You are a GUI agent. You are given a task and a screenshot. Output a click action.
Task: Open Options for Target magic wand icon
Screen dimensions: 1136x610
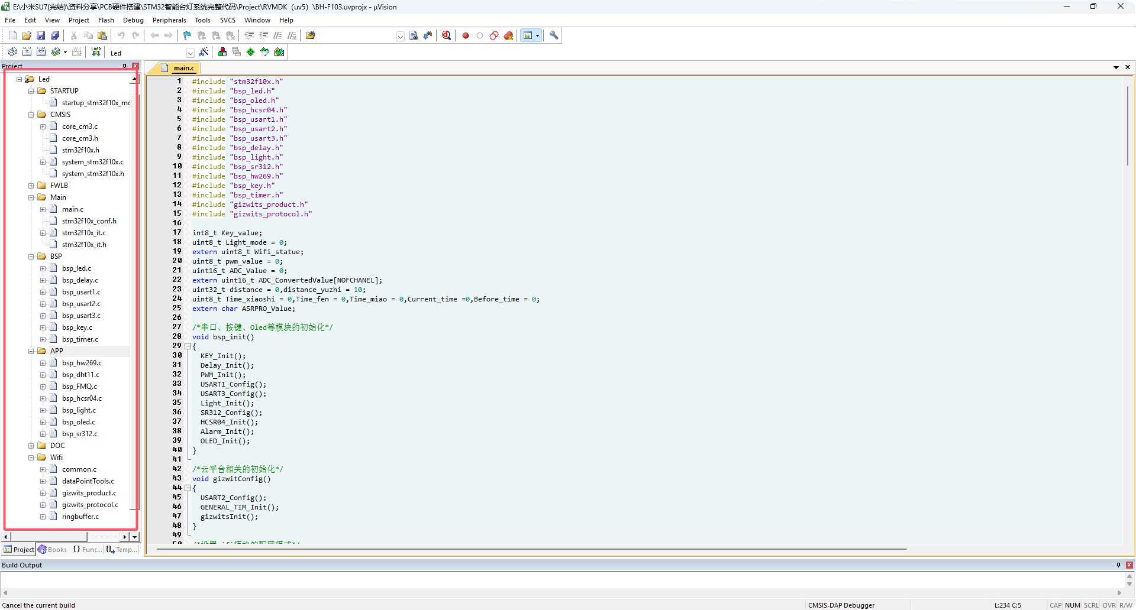click(x=204, y=52)
